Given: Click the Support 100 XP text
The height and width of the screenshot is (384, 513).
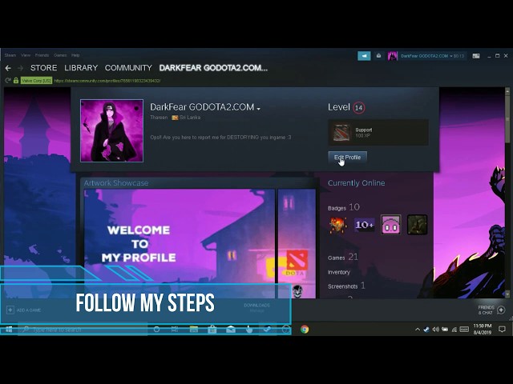Looking at the screenshot, I should (363, 132).
